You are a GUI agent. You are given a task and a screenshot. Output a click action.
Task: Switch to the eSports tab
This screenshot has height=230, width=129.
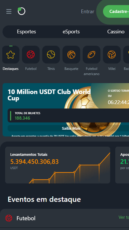(71, 32)
